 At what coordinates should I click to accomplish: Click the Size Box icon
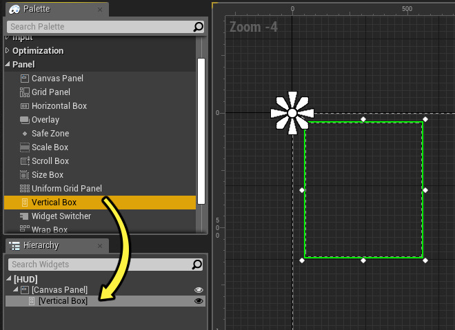coord(25,175)
